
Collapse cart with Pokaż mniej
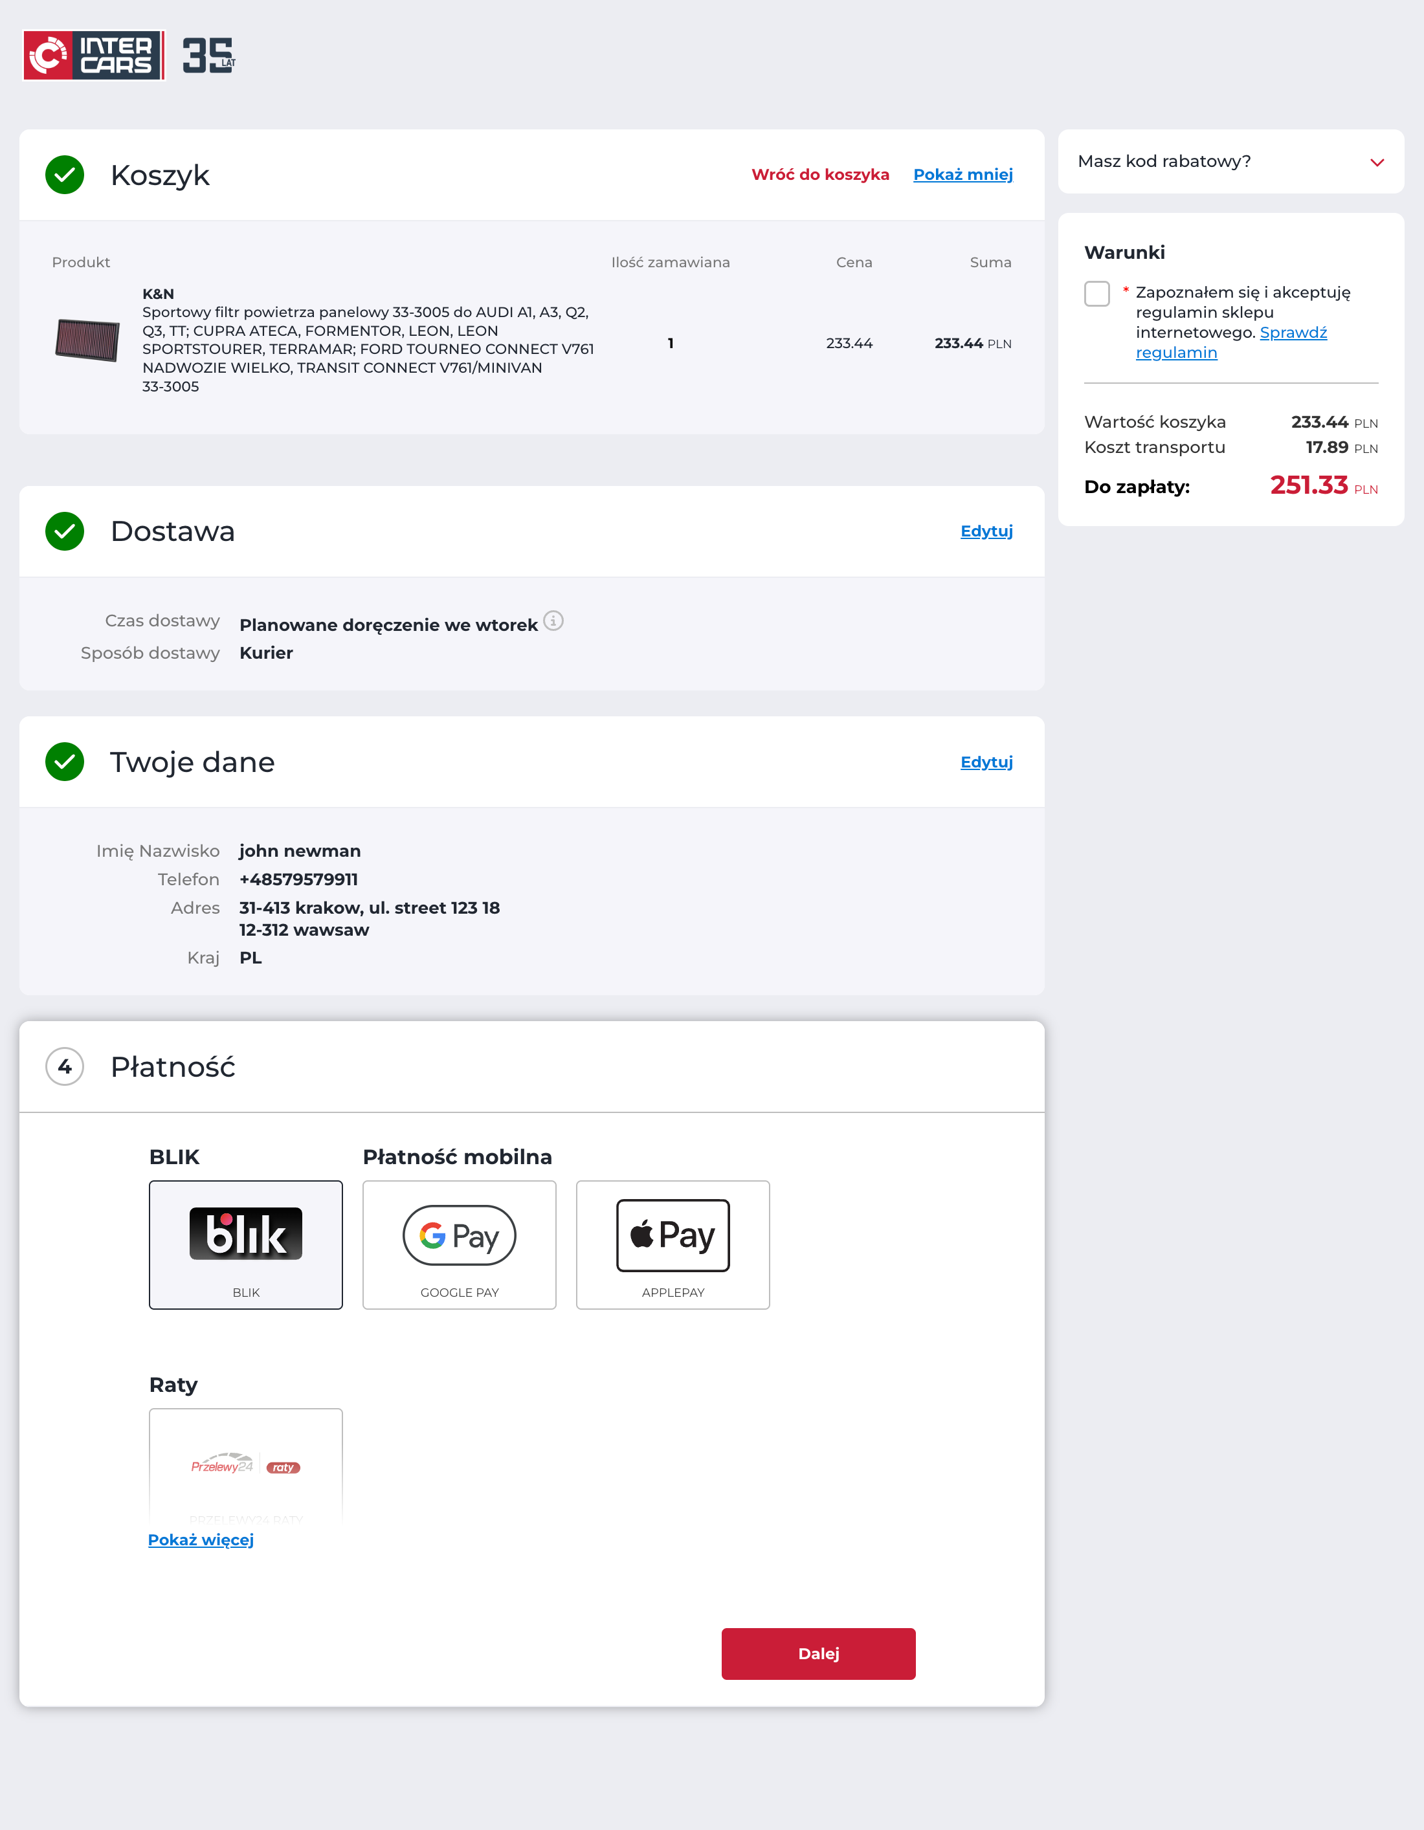[962, 174]
